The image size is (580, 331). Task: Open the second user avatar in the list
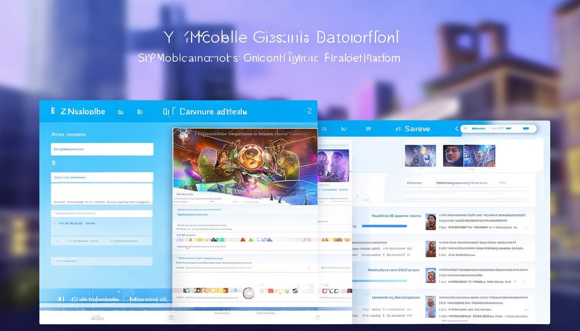pyautogui.click(x=430, y=249)
